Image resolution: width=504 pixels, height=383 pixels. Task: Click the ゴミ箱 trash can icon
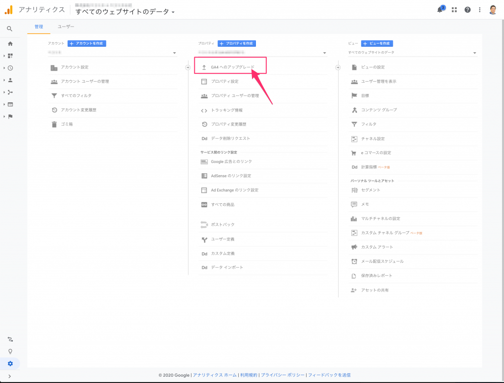coord(54,124)
